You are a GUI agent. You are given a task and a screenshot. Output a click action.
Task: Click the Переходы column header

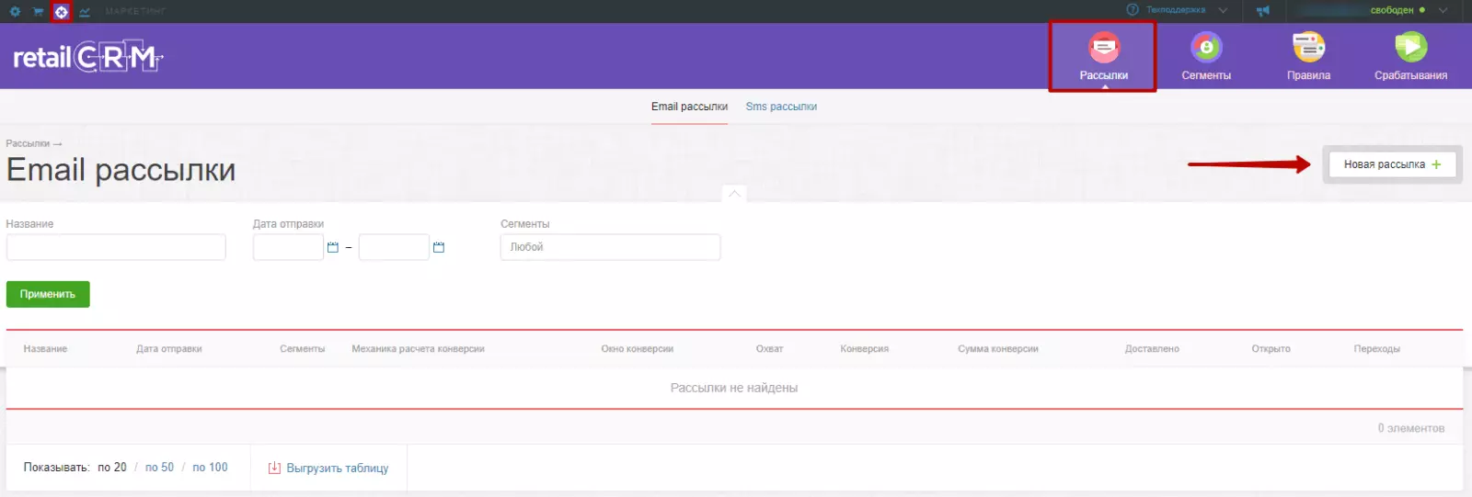1376,349
